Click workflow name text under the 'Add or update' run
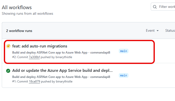The image size is (175, 101). click(x=61, y=77)
